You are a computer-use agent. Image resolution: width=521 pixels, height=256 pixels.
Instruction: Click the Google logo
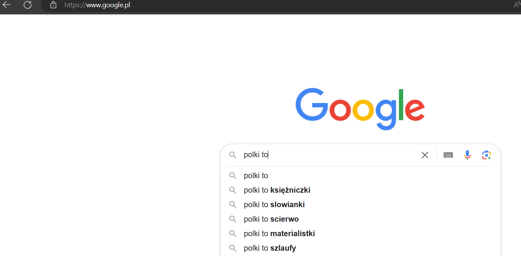pyautogui.click(x=360, y=109)
